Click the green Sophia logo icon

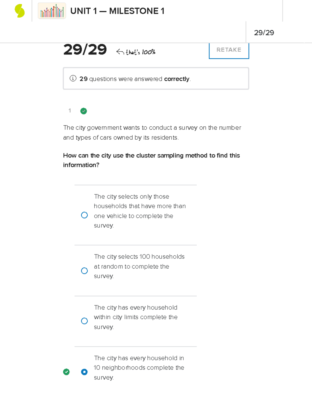pos(20,11)
